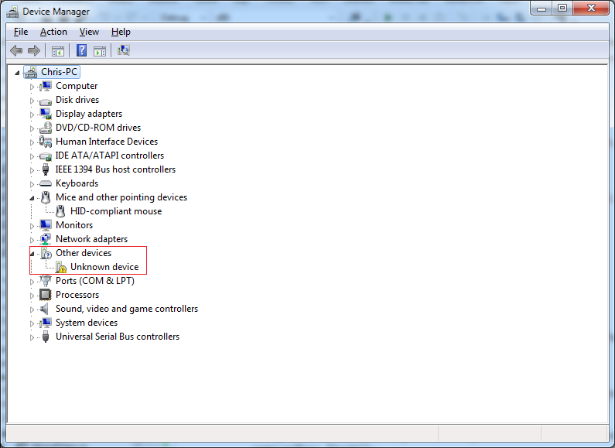This screenshot has height=448, width=615.
Task: Click the Unknown device warning icon
Action: click(60, 267)
